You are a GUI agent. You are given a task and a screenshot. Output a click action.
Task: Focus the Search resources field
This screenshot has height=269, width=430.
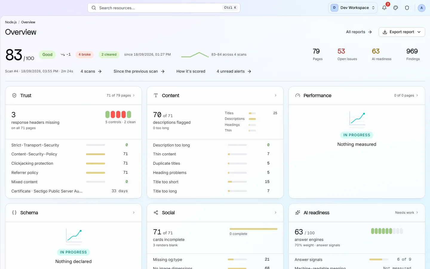coord(164,8)
